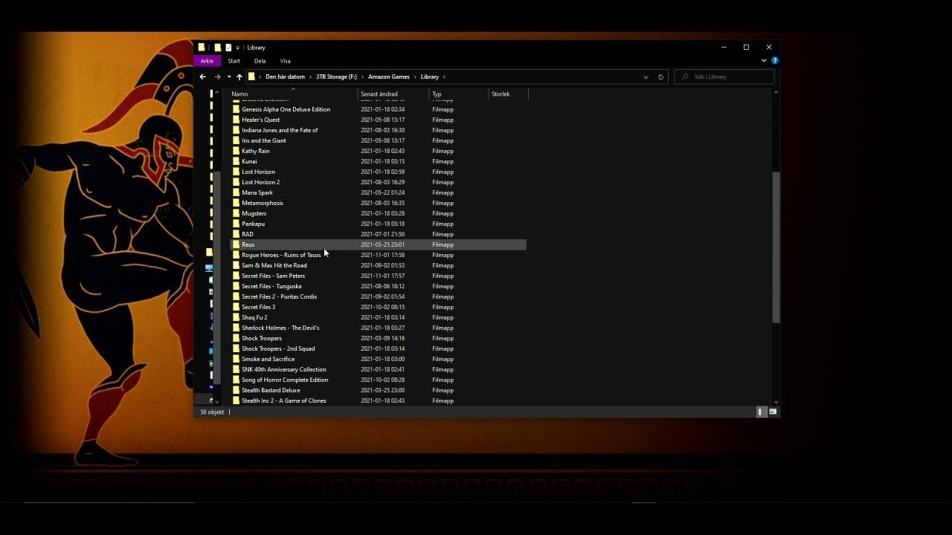The height and width of the screenshot is (535, 952).
Task: Select Song of Horror Complete Edition folder
Action: 285,380
